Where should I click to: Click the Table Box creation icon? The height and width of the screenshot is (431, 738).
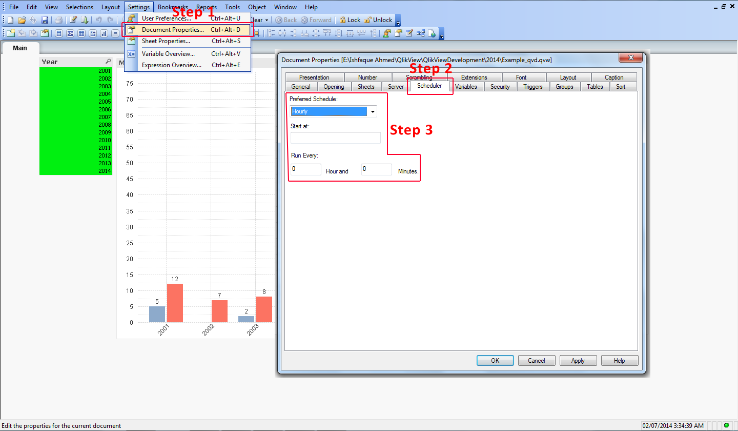click(x=81, y=33)
